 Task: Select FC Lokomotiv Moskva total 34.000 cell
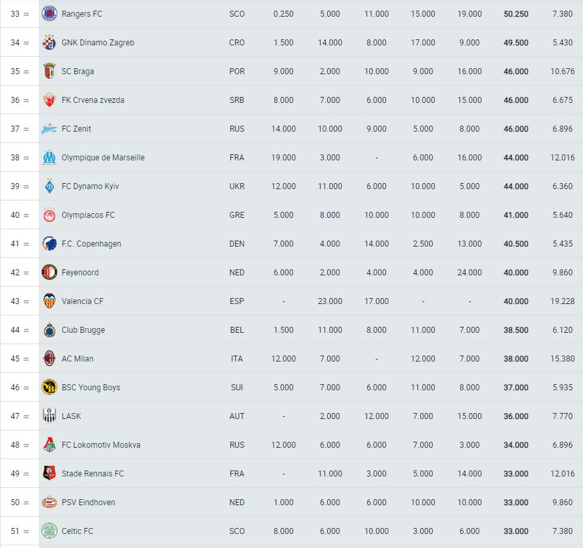tap(516, 445)
